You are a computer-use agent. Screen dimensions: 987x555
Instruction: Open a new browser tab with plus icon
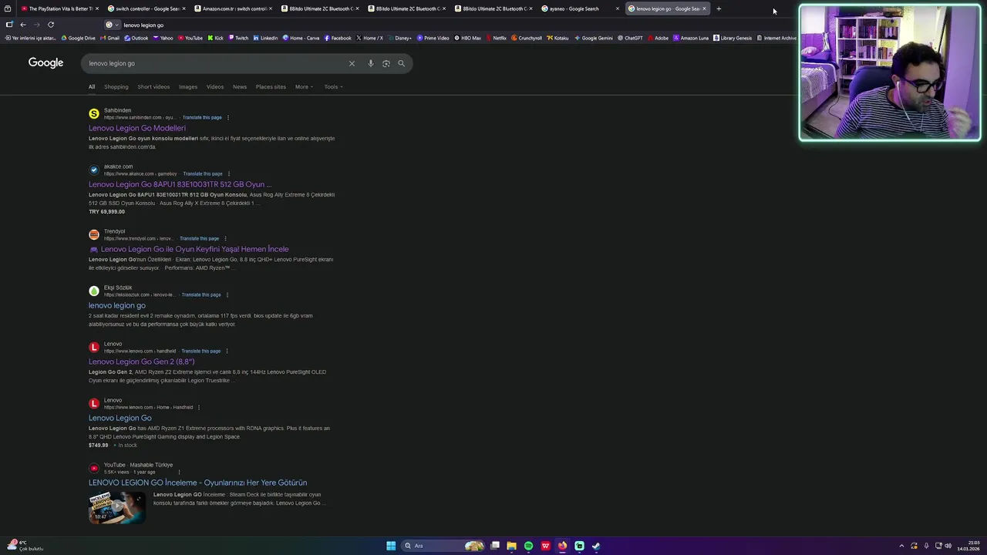tap(719, 8)
